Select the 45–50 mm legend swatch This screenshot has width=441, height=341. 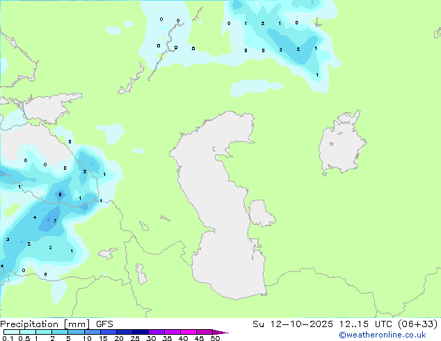[x=205, y=332]
